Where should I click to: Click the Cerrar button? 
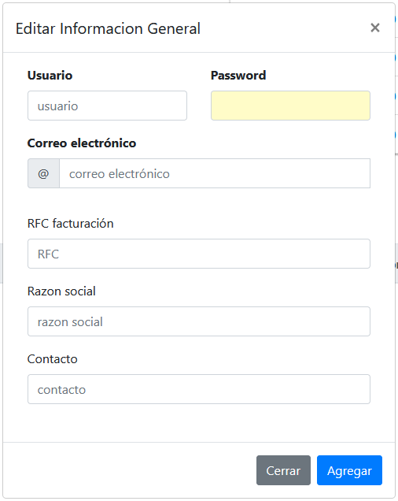tap(283, 470)
